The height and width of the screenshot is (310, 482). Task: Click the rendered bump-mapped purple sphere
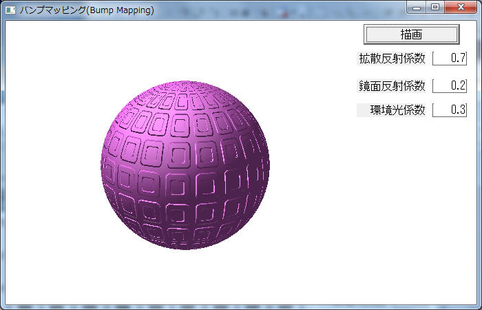point(185,165)
